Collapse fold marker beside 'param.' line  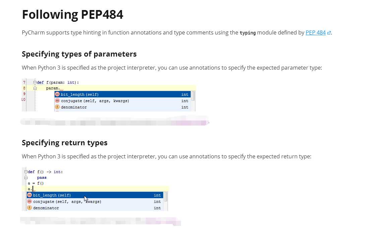pos(35,88)
